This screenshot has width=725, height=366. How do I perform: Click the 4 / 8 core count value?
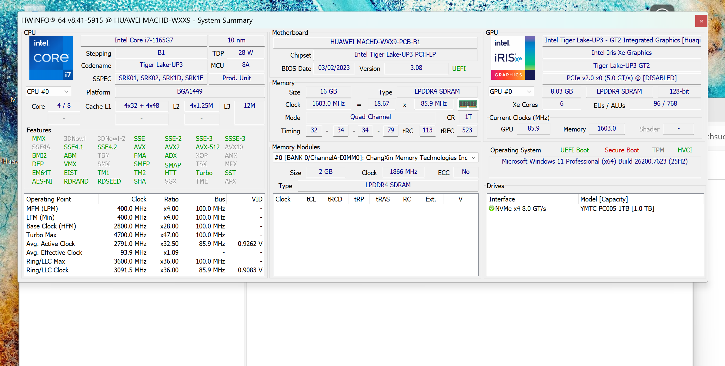64,106
